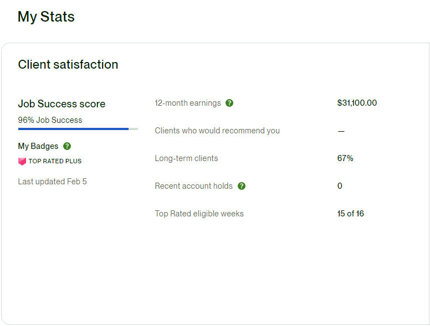Click the Recent account holds label
The width and height of the screenshot is (430, 326).
click(x=193, y=186)
